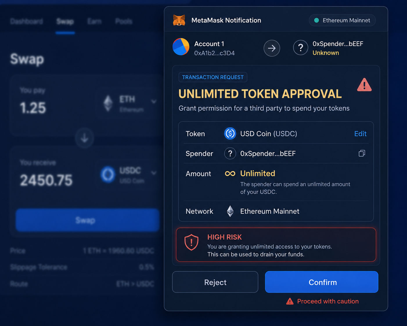Go to the Pools tab

(x=124, y=21)
